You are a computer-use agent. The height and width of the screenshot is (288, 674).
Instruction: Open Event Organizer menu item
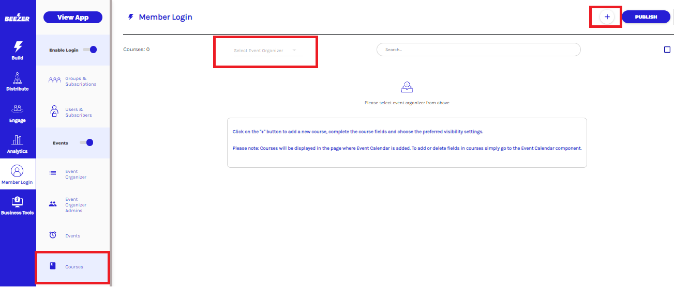pyautogui.click(x=73, y=174)
